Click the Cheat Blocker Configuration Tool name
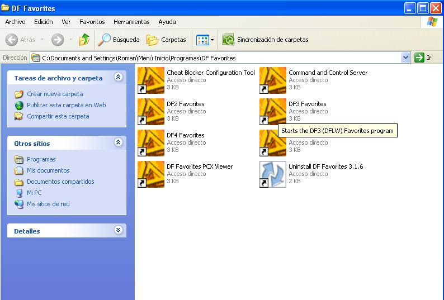Screen dimensions: 444x300 (x=211, y=73)
